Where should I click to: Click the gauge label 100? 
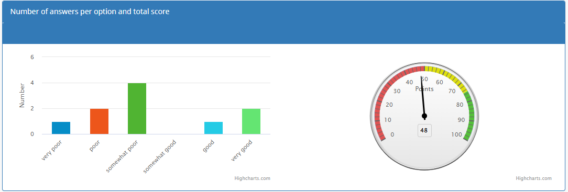click(457, 134)
